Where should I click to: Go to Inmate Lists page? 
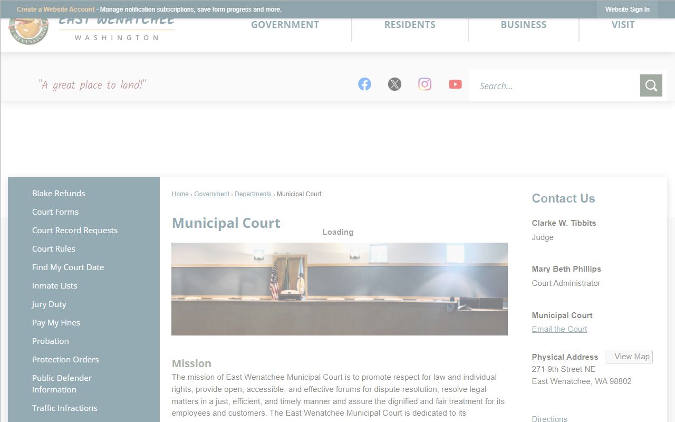(55, 286)
